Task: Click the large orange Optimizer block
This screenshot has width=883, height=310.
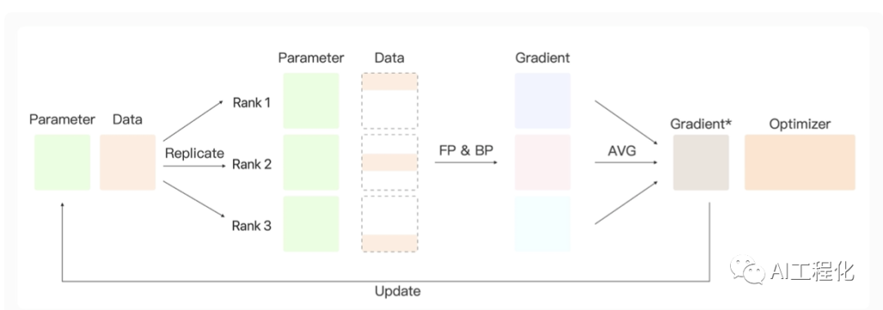Action: (x=800, y=162)
